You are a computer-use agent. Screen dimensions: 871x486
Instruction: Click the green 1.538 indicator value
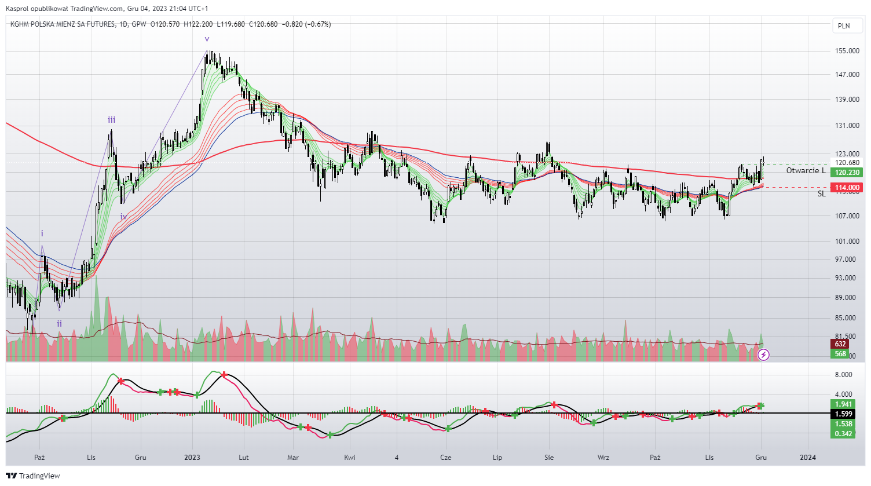[x=843, y=424]
